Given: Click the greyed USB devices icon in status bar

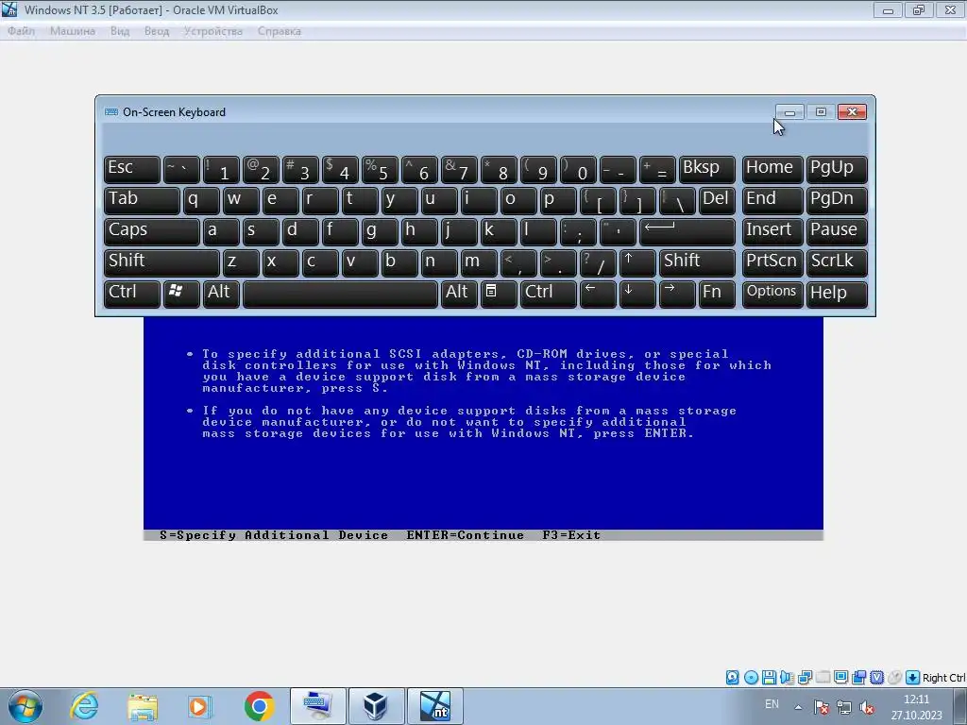Looking at the screenshot, I should tap(823, 678).
